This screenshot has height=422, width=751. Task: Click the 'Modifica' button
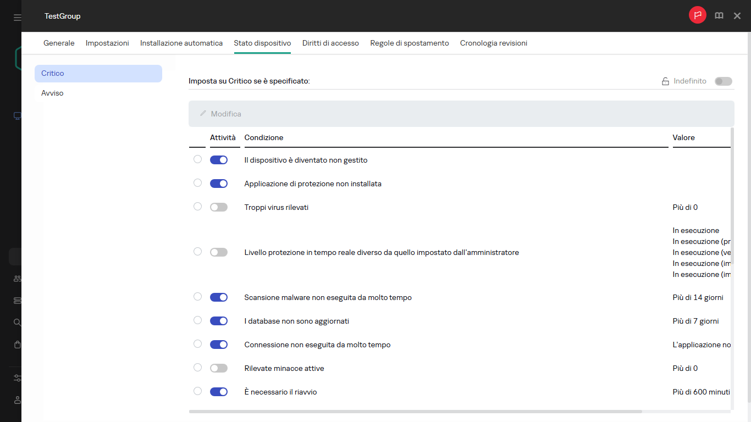(220, 113)
